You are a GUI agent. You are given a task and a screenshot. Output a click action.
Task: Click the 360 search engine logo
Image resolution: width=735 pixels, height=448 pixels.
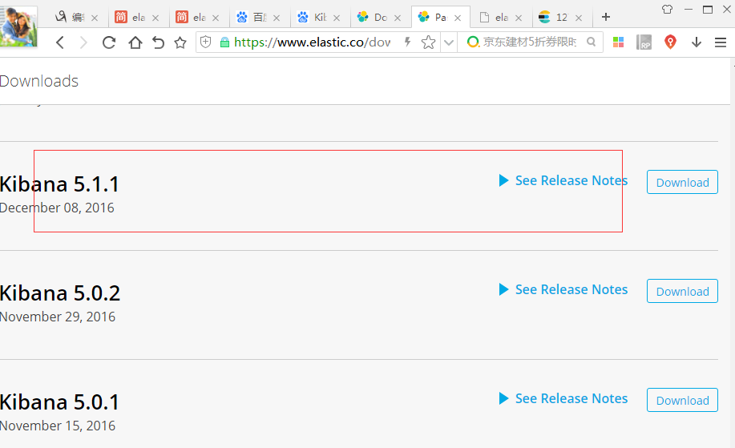474,42
